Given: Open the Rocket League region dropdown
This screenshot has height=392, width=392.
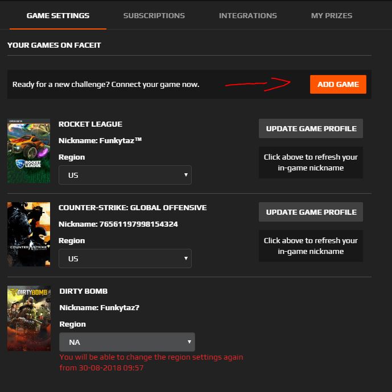Looking at the screenshot, I should pos(125,175).
